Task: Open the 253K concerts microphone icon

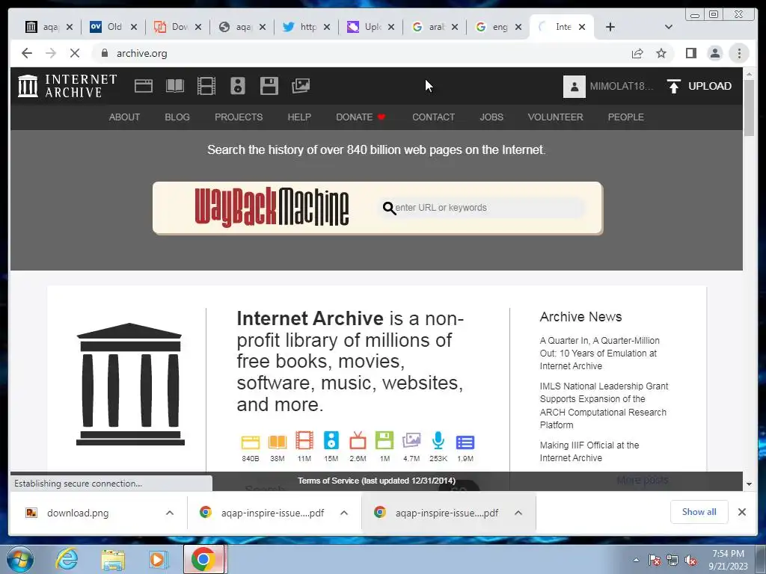Action: (x=438, y=440)
